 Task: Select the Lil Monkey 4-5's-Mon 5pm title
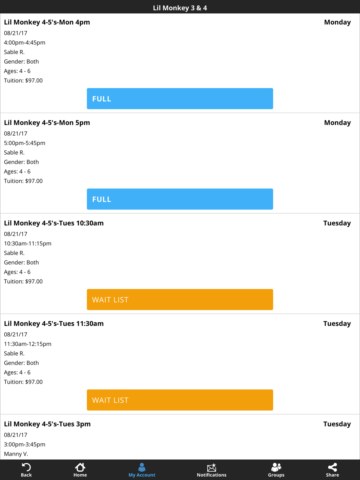tap(47, 123)
